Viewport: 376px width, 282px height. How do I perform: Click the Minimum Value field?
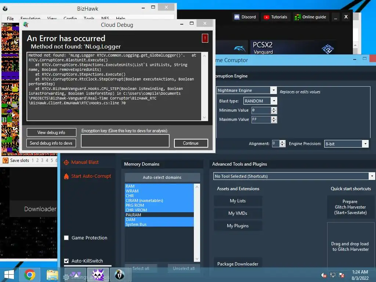click(x=261, y=110)
